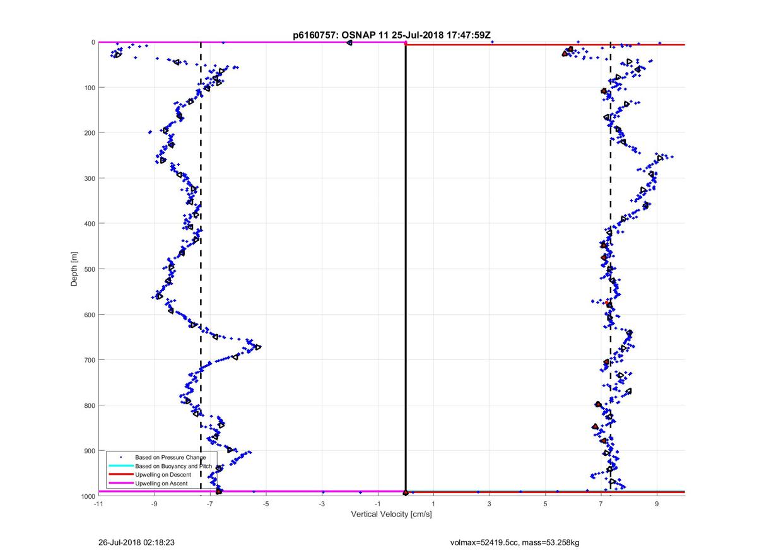Click the thick black vertical line at zero velocity
The image size is (757, 558).
click(x=405, y=268)
